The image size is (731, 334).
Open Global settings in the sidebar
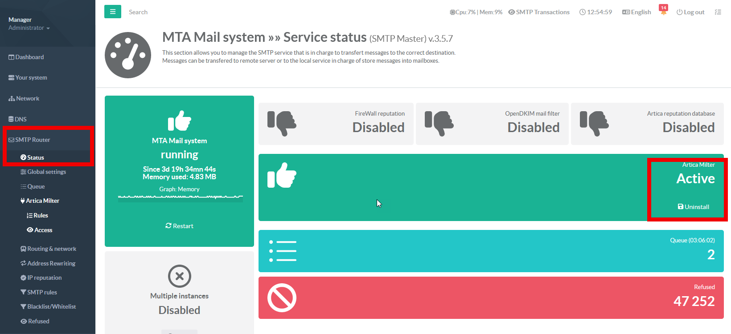[46, 172]
